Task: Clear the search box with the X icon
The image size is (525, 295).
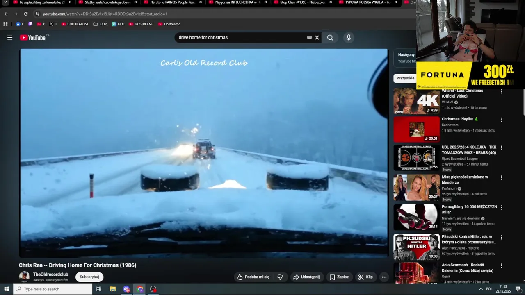Action: (317, 38)
